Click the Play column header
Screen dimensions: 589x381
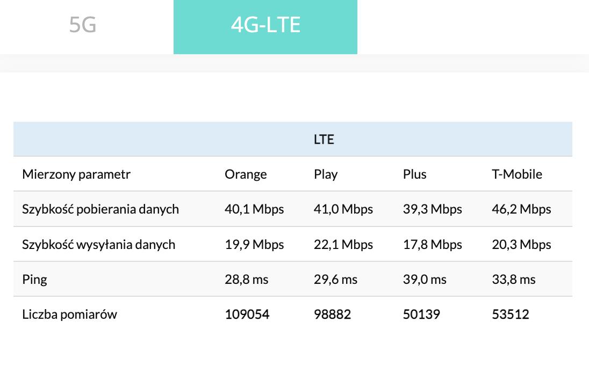click(326, 174)
